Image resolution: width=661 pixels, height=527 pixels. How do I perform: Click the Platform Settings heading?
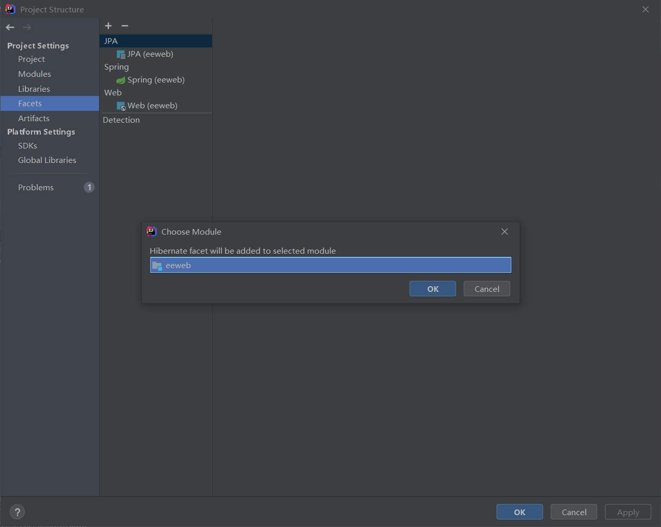coord(41,132)
